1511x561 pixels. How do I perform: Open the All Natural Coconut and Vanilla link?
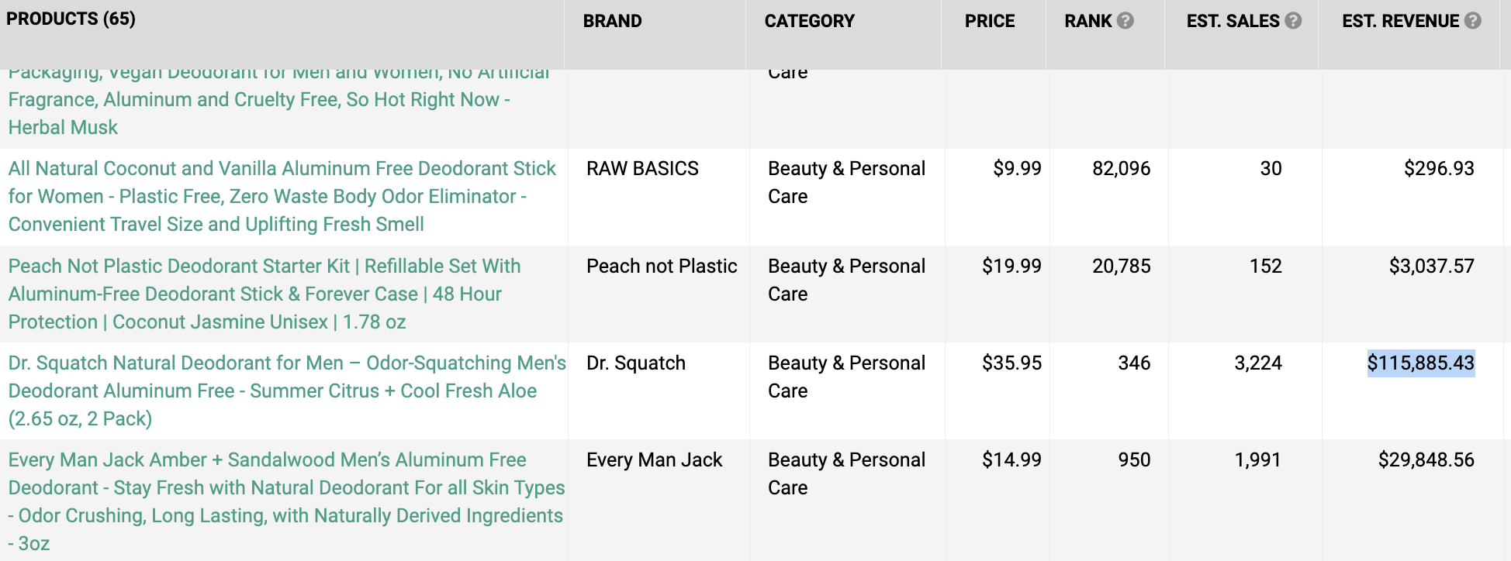(x=282, y=196)
